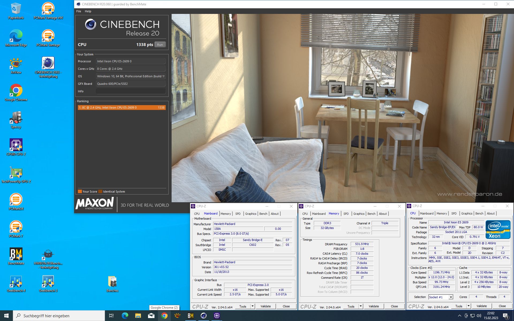Open BenchMate desktop shortcut
Viewport: 514px width, 321px height.
(16, 257)
